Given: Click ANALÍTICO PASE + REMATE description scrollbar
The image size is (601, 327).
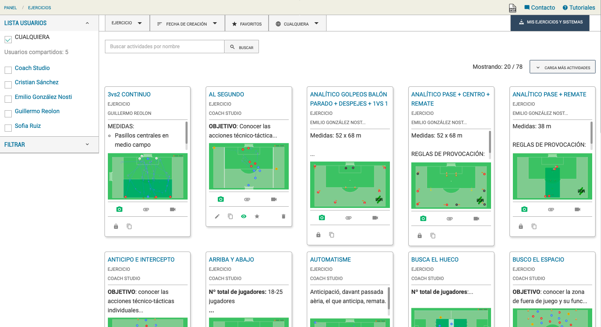Looking at the screenshot, I should pyautogui.click(x=591, y=132).
